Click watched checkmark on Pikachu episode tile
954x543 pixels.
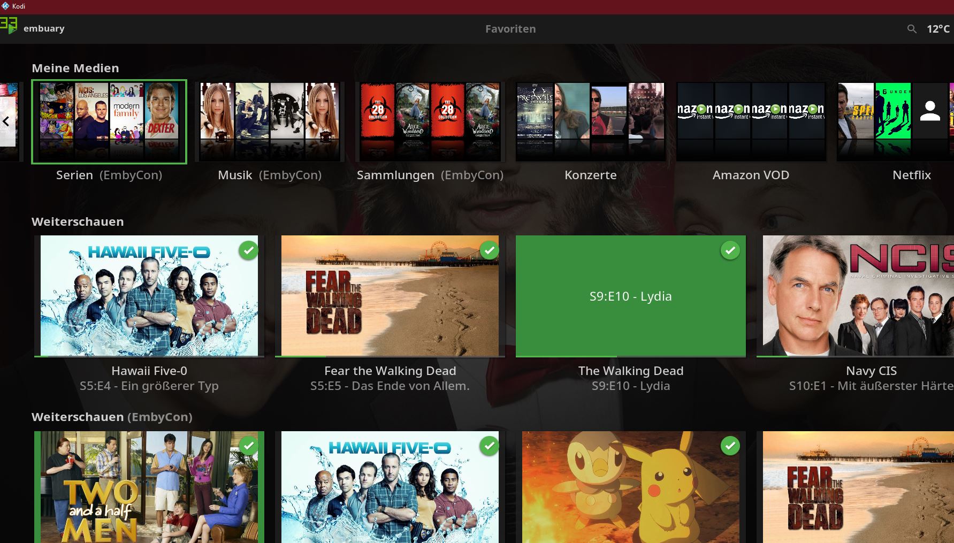(x=730, y=446)
